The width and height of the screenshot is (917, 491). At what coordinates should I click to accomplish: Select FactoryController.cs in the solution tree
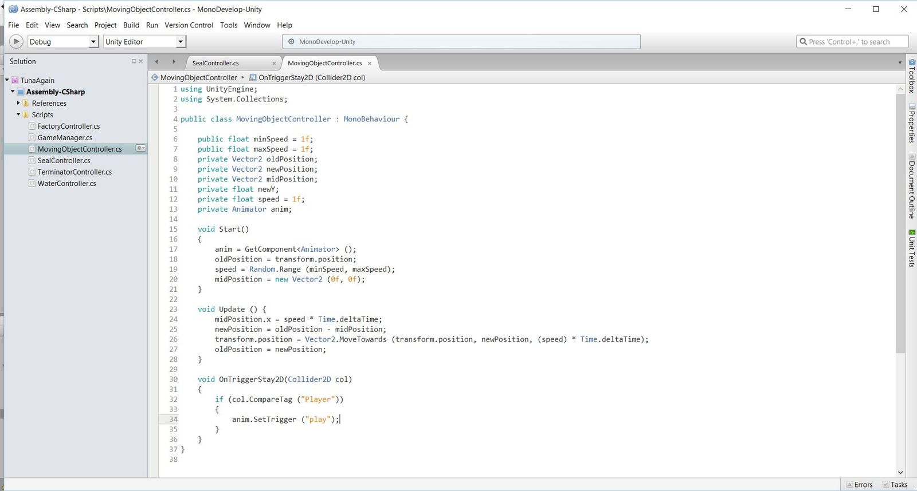[69, 126]
